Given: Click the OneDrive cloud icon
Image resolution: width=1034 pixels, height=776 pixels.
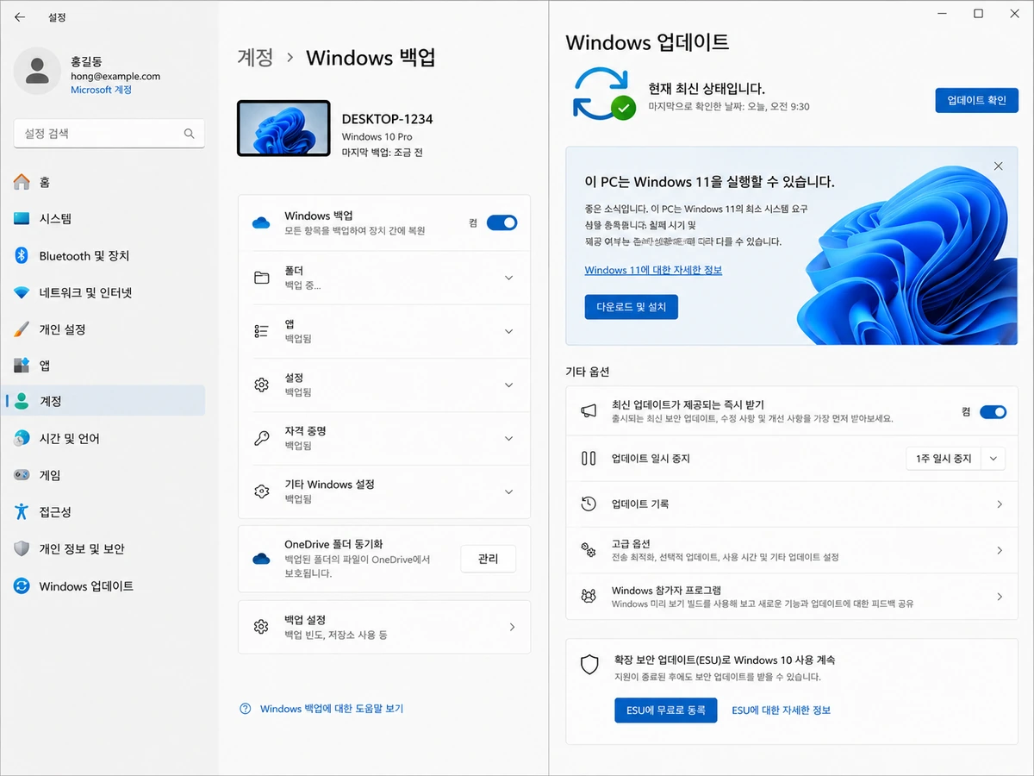Looking at the screenshot, I should pos(261,559).
